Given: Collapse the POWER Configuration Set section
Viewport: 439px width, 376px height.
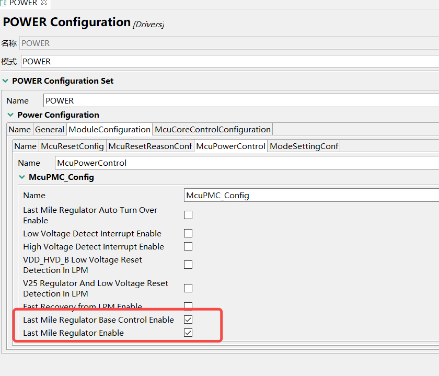Looking at the screenshot, I should point(5,81).
